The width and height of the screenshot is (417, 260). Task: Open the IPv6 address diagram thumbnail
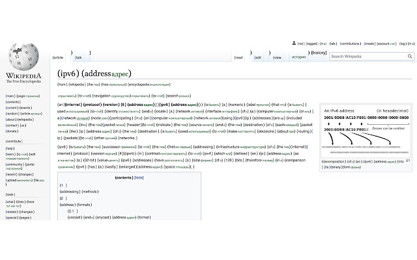click(x=366, y=132)
